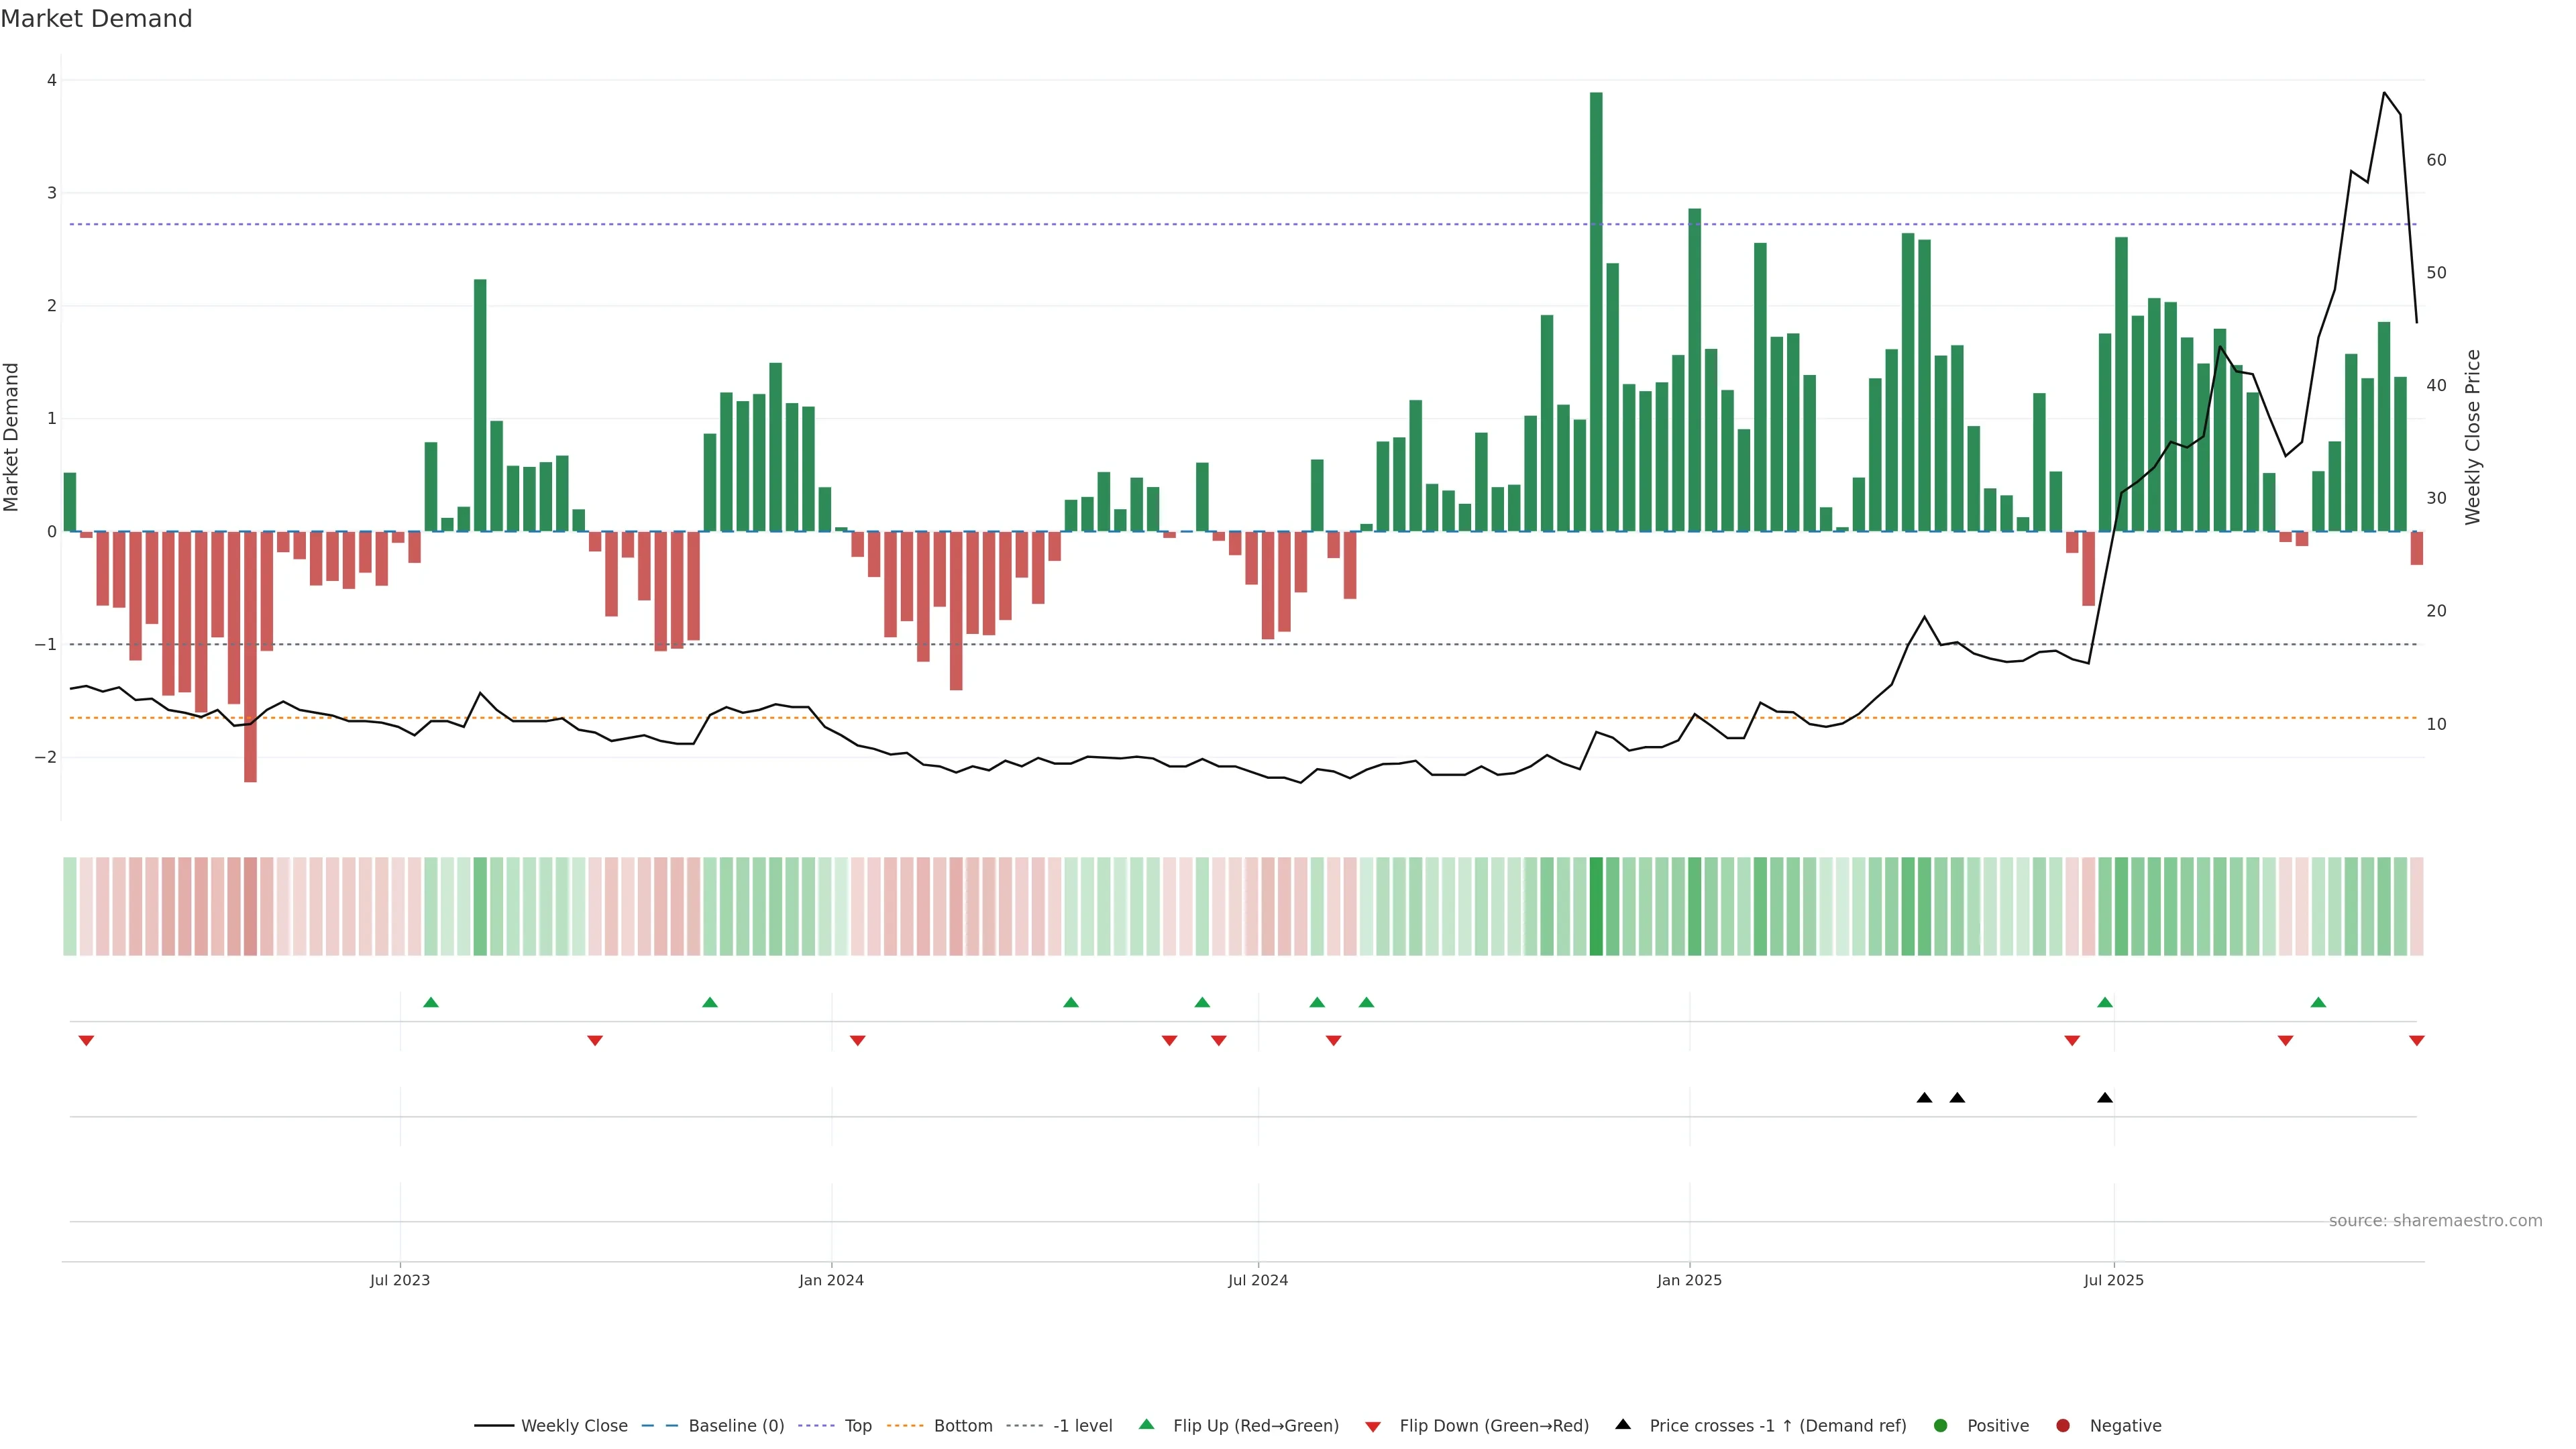The width and height of the screenshot is (2576, 1449).
Task: Click the Market Demand chart title
Action: point(96,19)
